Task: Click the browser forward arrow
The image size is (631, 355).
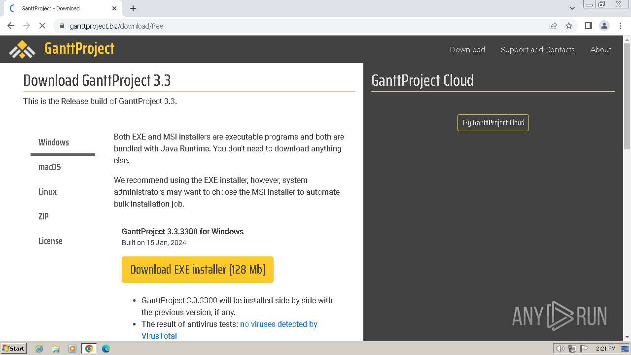Action: 27,26
